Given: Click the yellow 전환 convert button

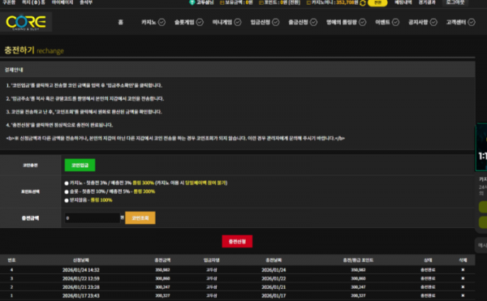Looking at the screenshot, I should click(377, 2).
